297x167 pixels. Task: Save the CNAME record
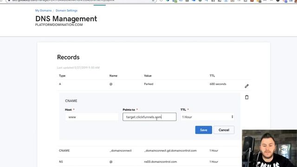[203, 130]
